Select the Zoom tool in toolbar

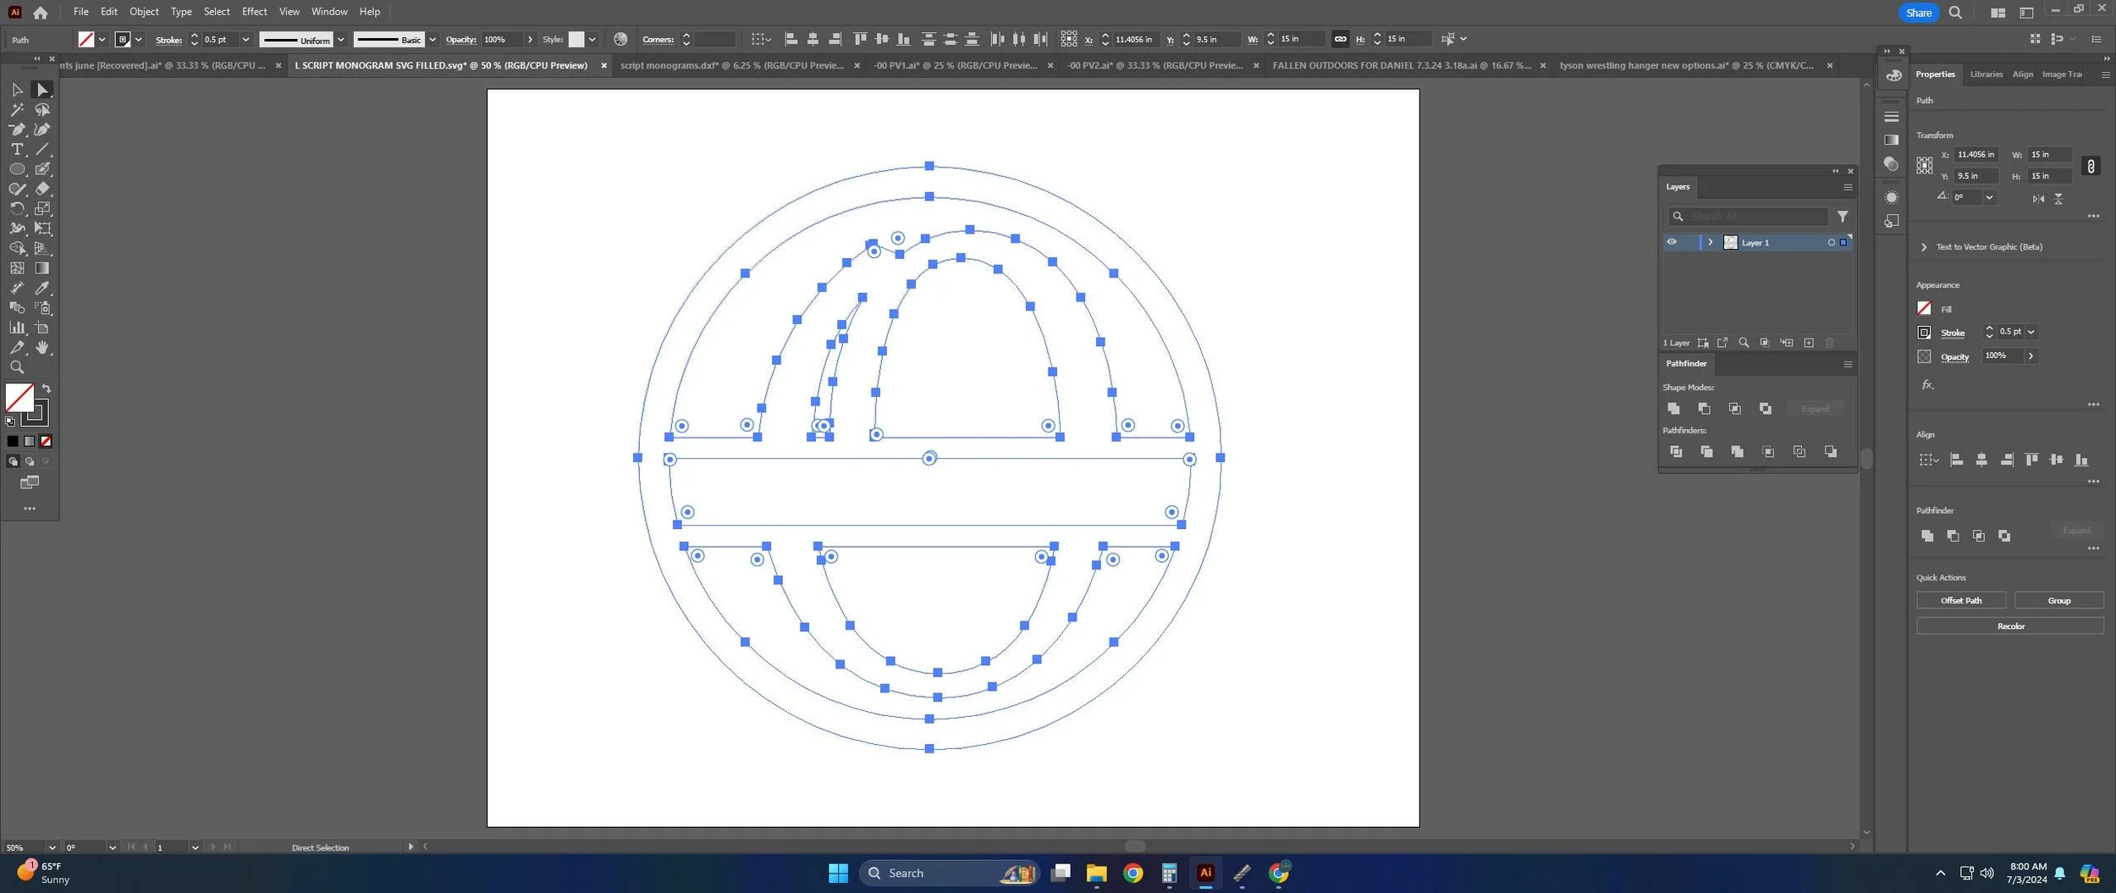point(16,367)
